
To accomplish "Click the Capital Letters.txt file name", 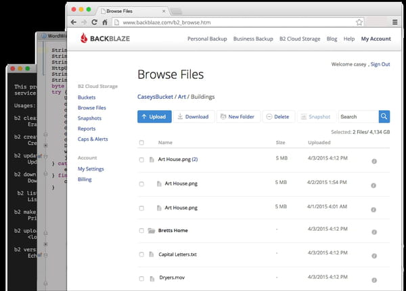I will pos(177,254).
